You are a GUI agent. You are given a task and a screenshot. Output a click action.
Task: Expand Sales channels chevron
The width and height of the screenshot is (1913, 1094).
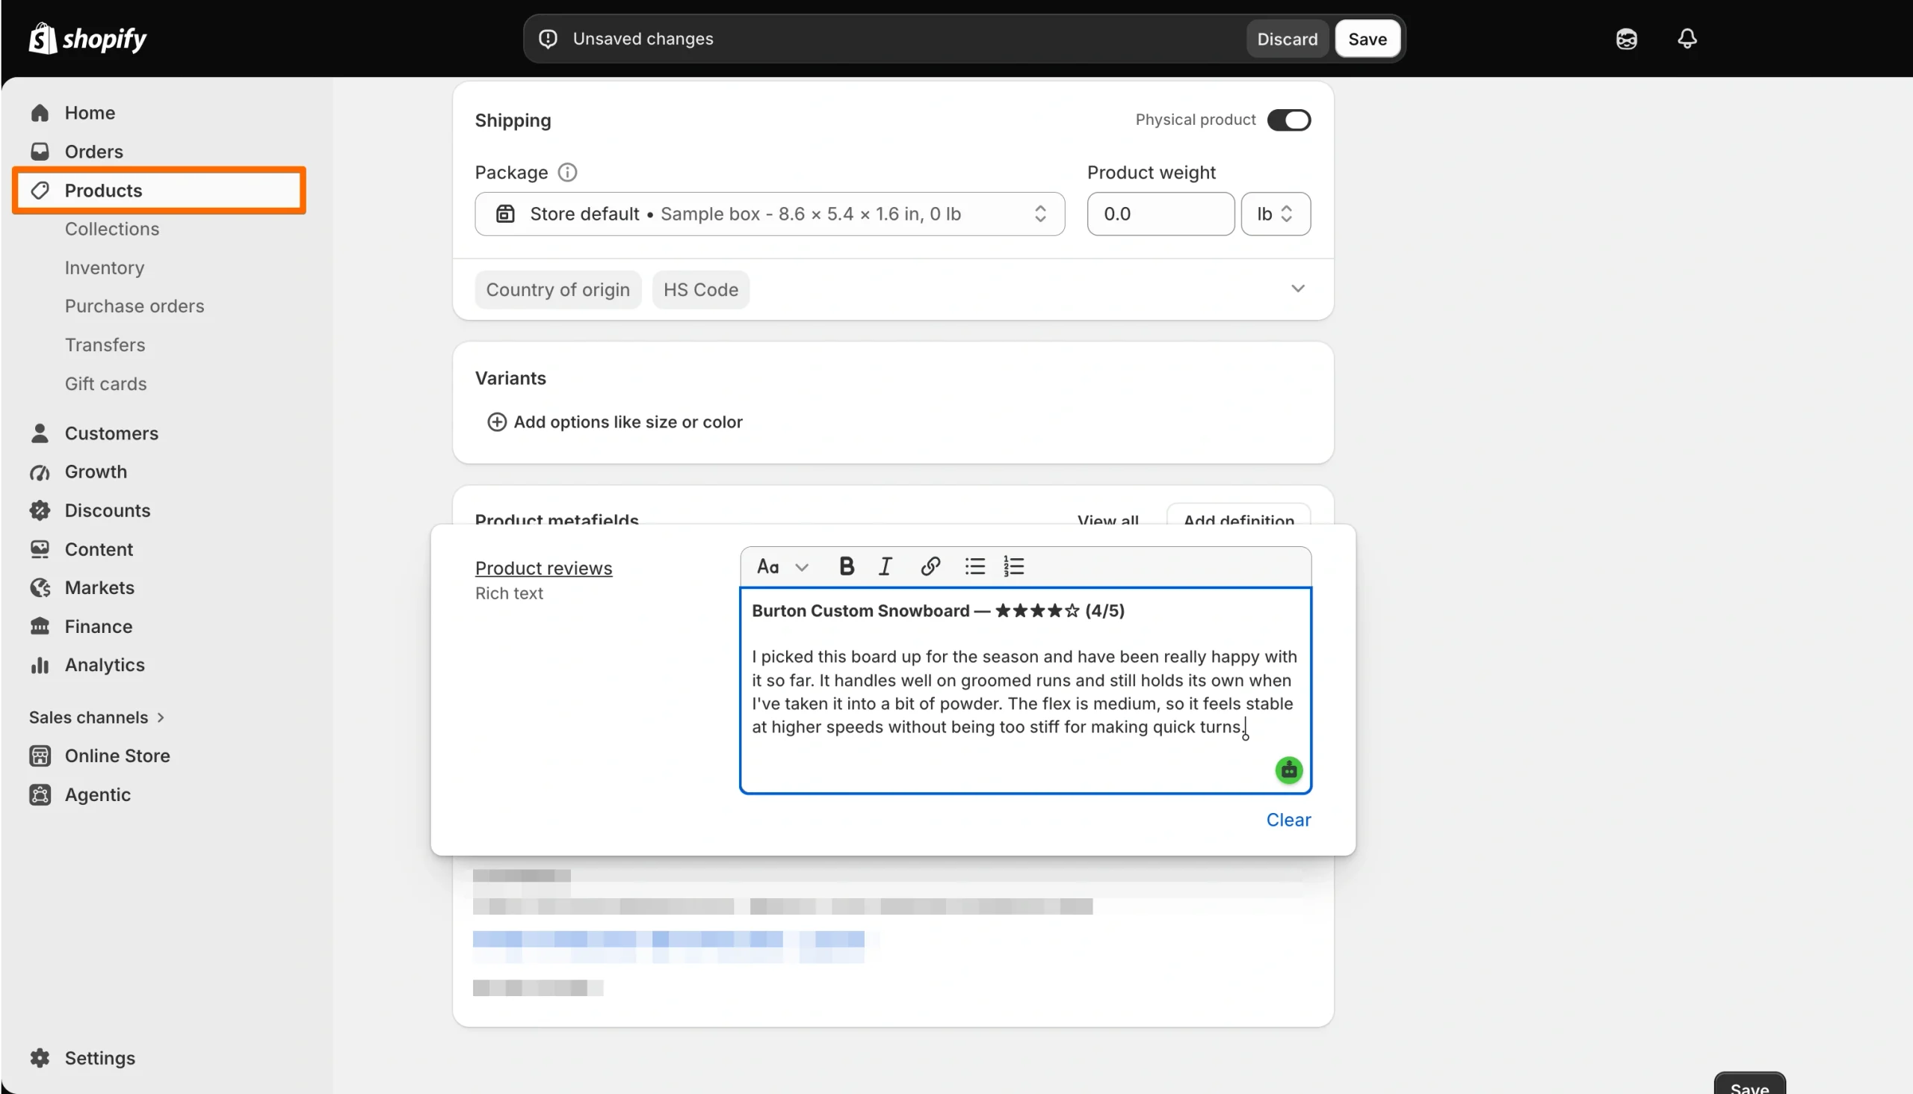[x=161, y=717]
